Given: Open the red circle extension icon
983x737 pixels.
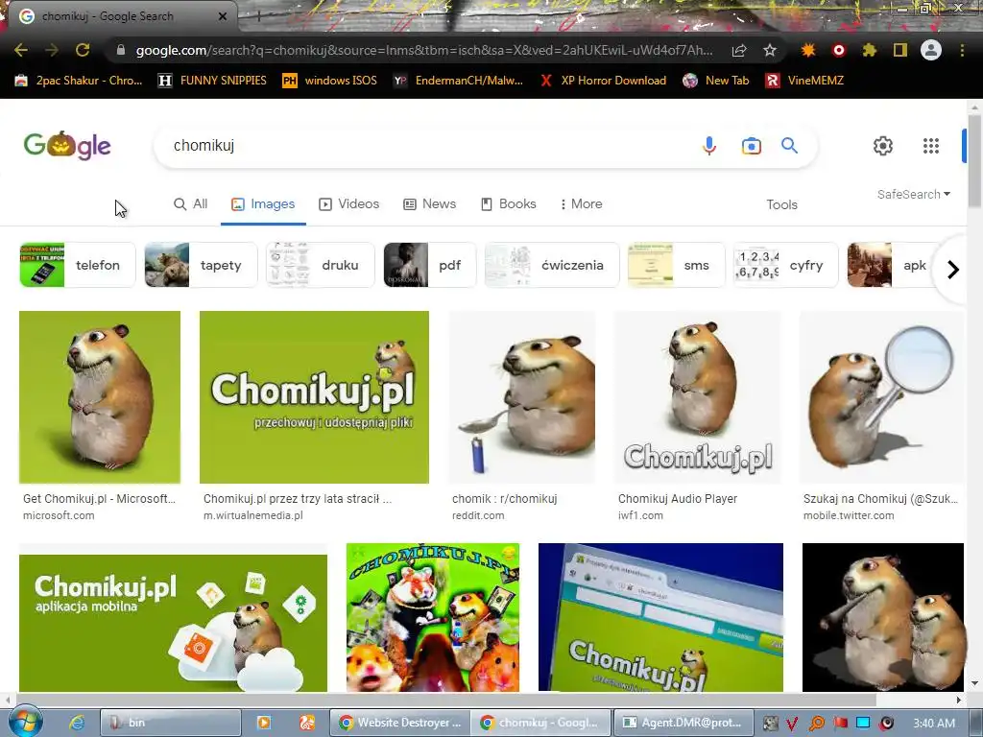Looking at the screenshot, I should 839,50.
